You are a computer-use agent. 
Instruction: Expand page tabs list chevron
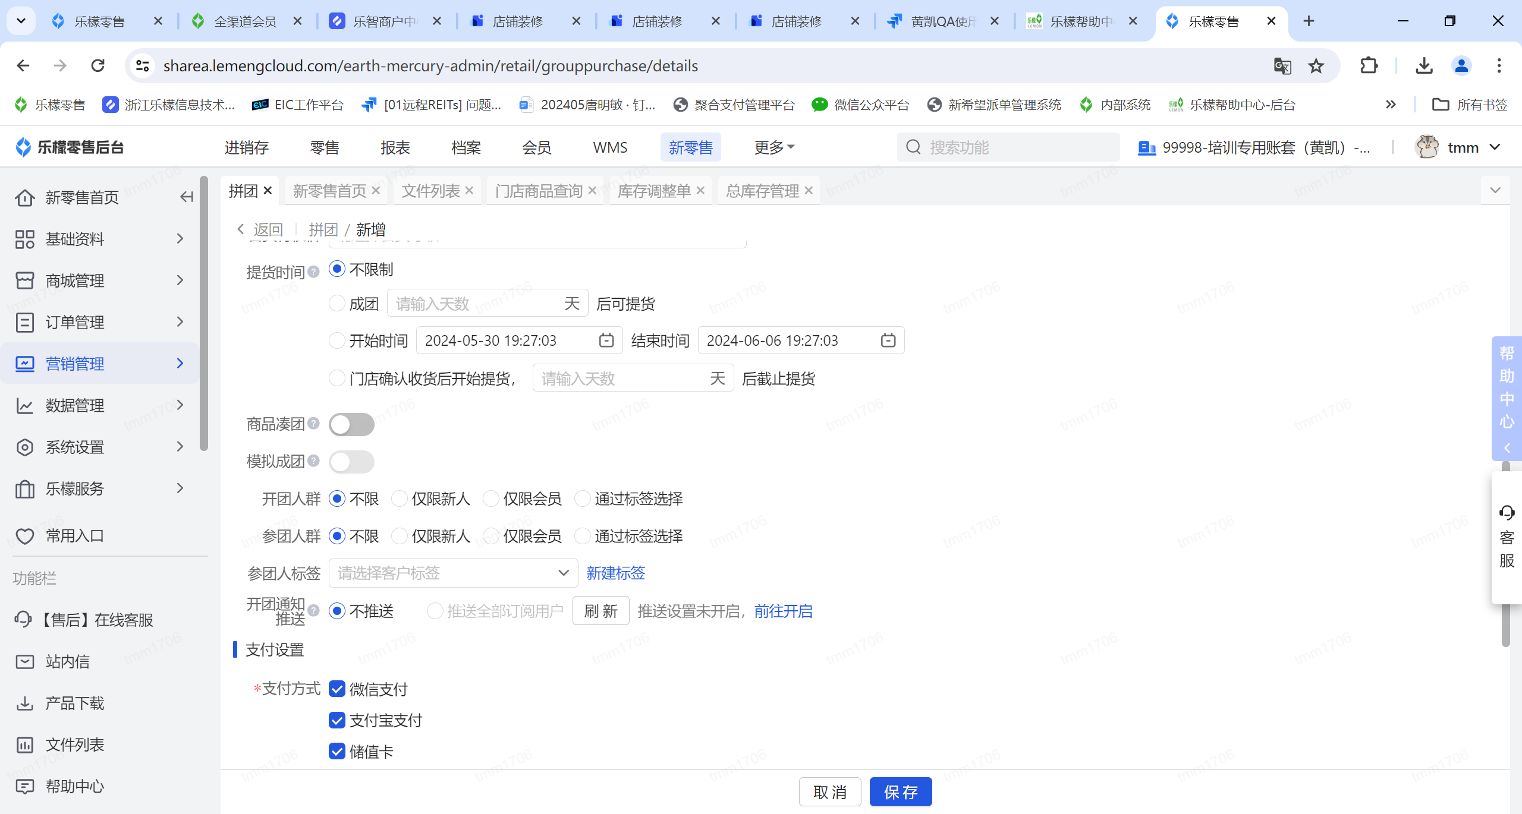1495,190
